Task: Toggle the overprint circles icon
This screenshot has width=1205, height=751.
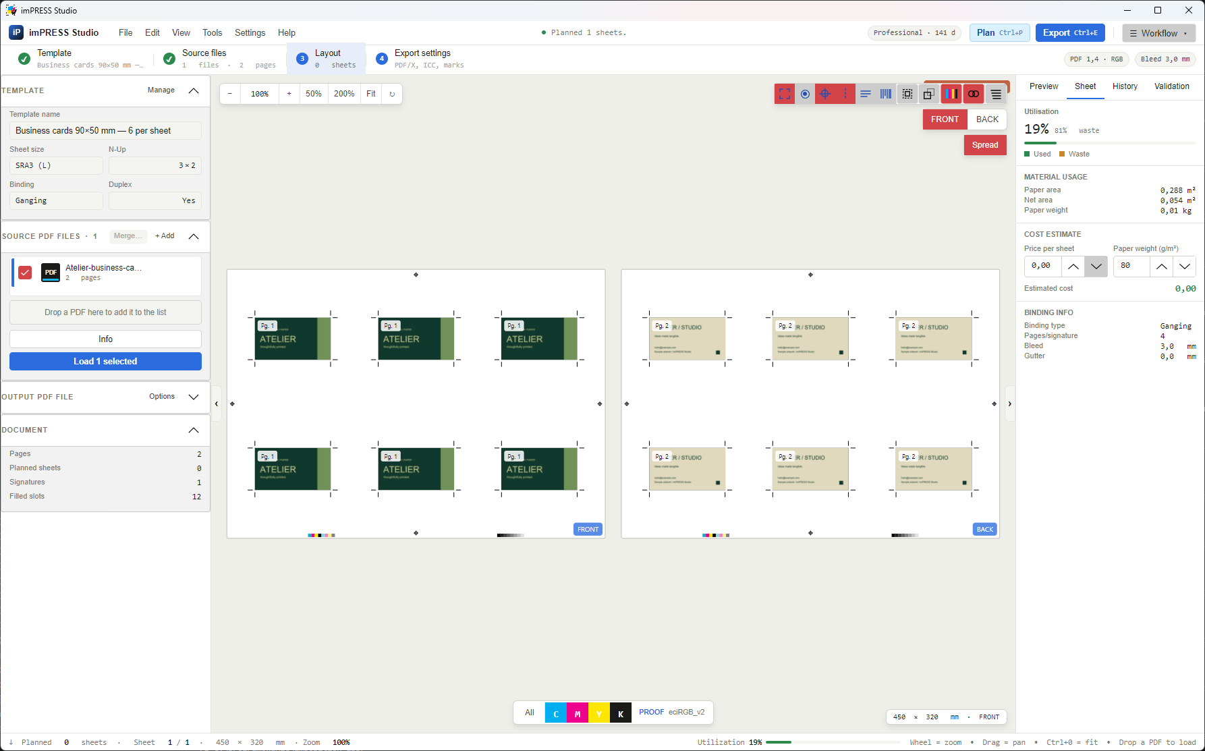Action: (974, 94)
